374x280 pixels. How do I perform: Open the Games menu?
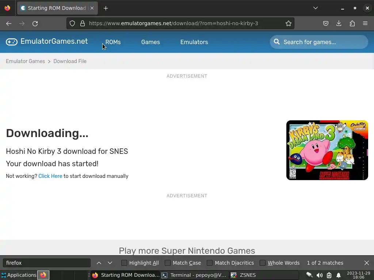tap(150, 42)
